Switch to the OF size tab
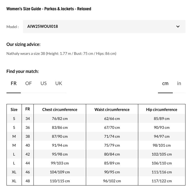 pos(28,83)
